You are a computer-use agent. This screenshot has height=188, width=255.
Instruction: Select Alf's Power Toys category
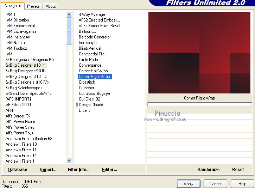(19, 133)
